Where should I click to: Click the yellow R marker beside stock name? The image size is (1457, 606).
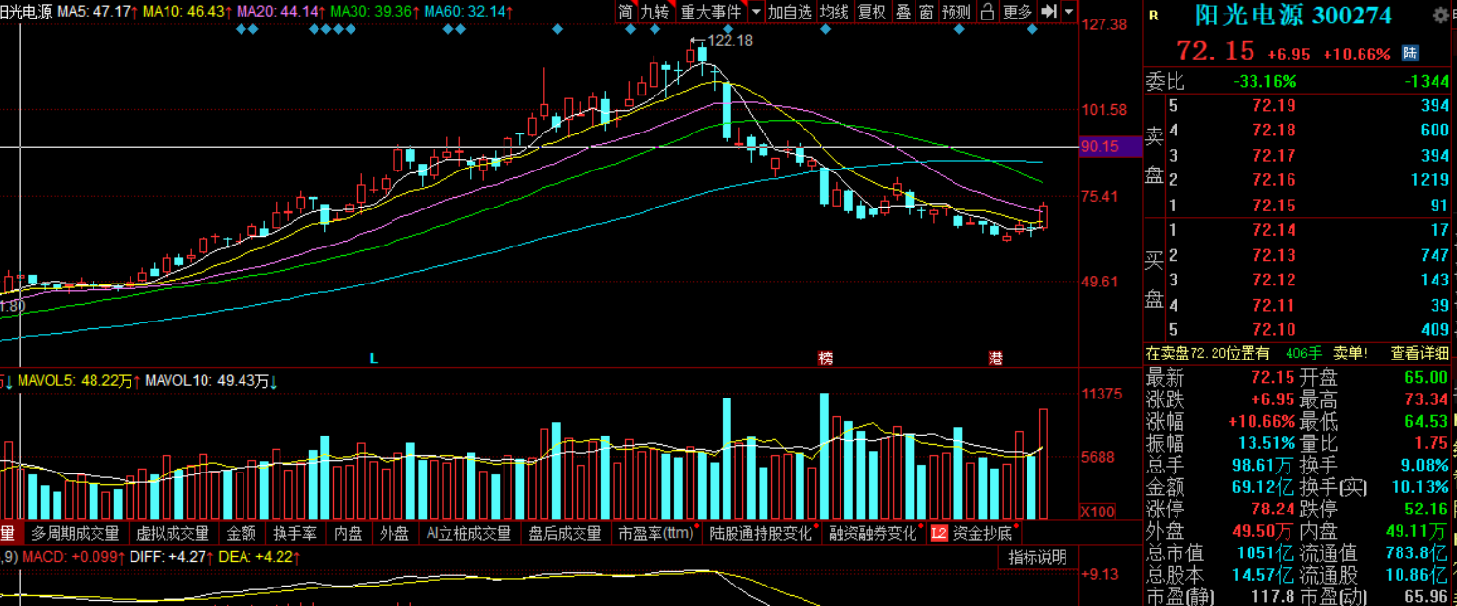pos(1154,16)
